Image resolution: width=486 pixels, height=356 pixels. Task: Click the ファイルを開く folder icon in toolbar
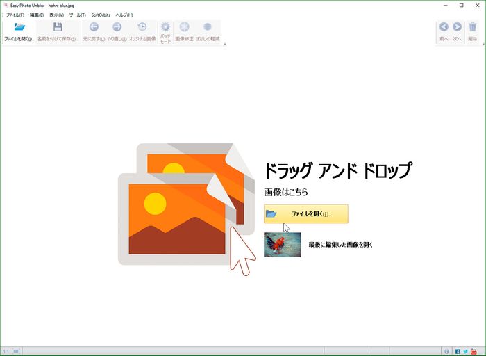[19, 28]
